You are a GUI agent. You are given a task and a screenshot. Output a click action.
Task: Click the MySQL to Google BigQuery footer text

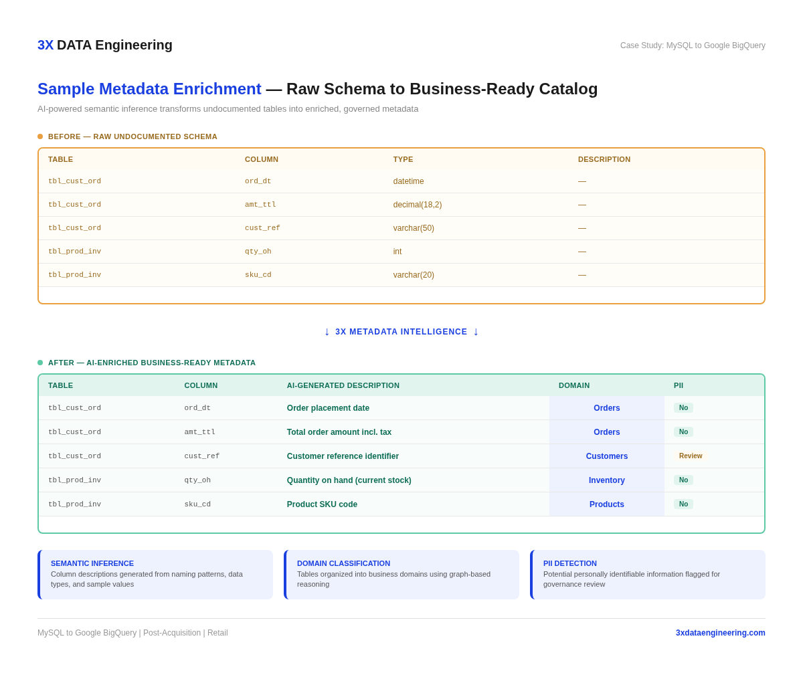[132, 633]
